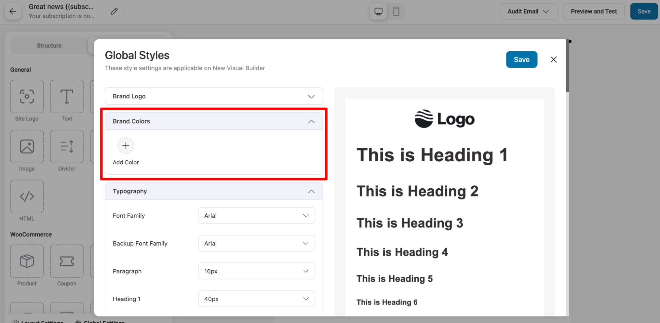Image resolution: width=660 pixels, height=323 pixels.
Task: Close the Global Styles dialog
Action: tap(553, 60)
